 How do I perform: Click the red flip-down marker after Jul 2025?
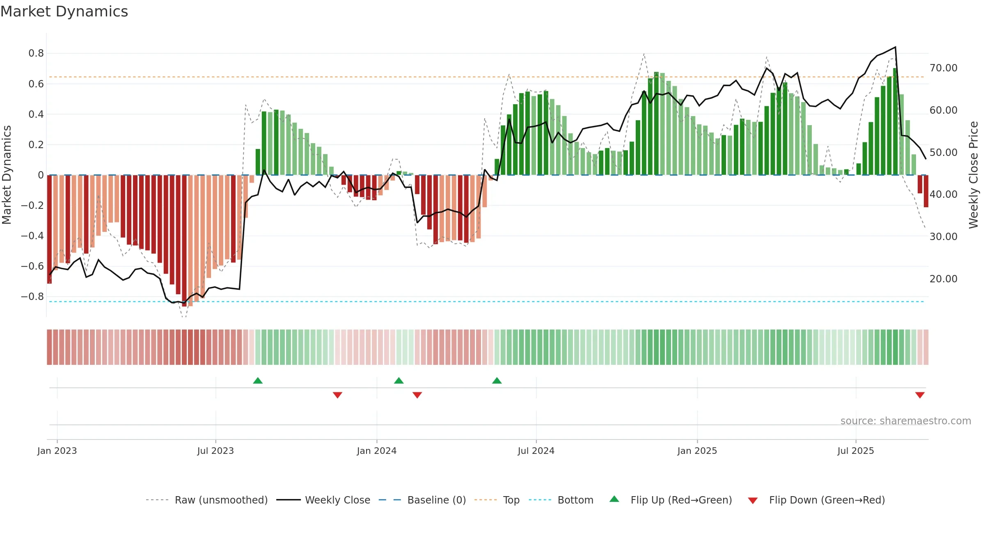[920, 395]
